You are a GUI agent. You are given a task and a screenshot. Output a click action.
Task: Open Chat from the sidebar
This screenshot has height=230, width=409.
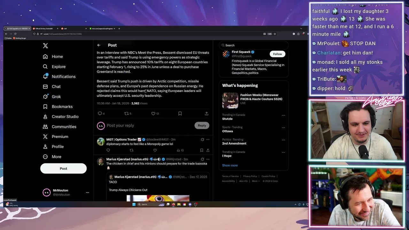(x=52, y=87)
